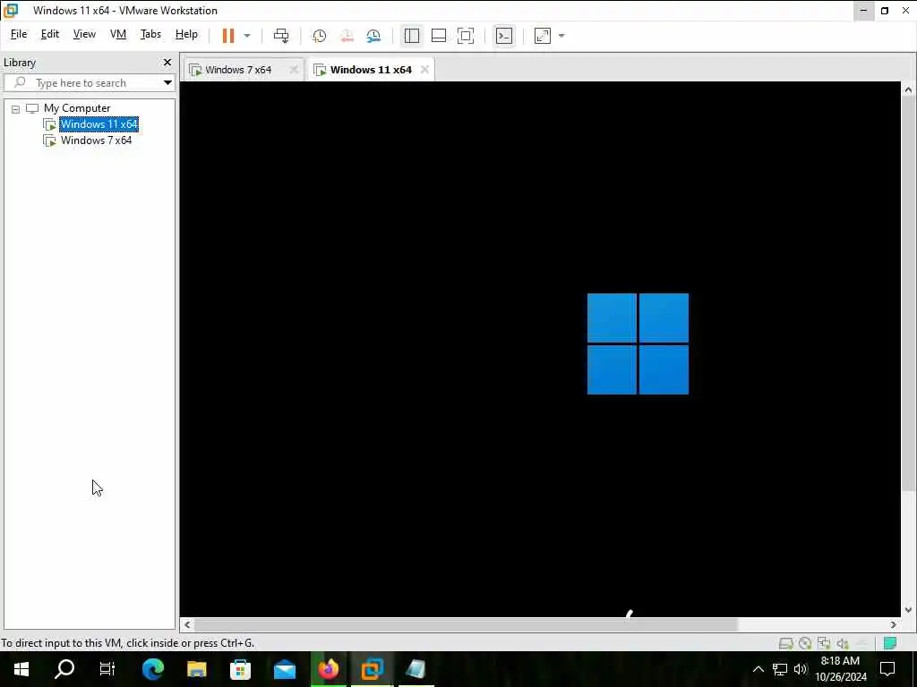Open the Mail app from the taskbar
The image size is (917, 687).
click(x=285, y=669)
